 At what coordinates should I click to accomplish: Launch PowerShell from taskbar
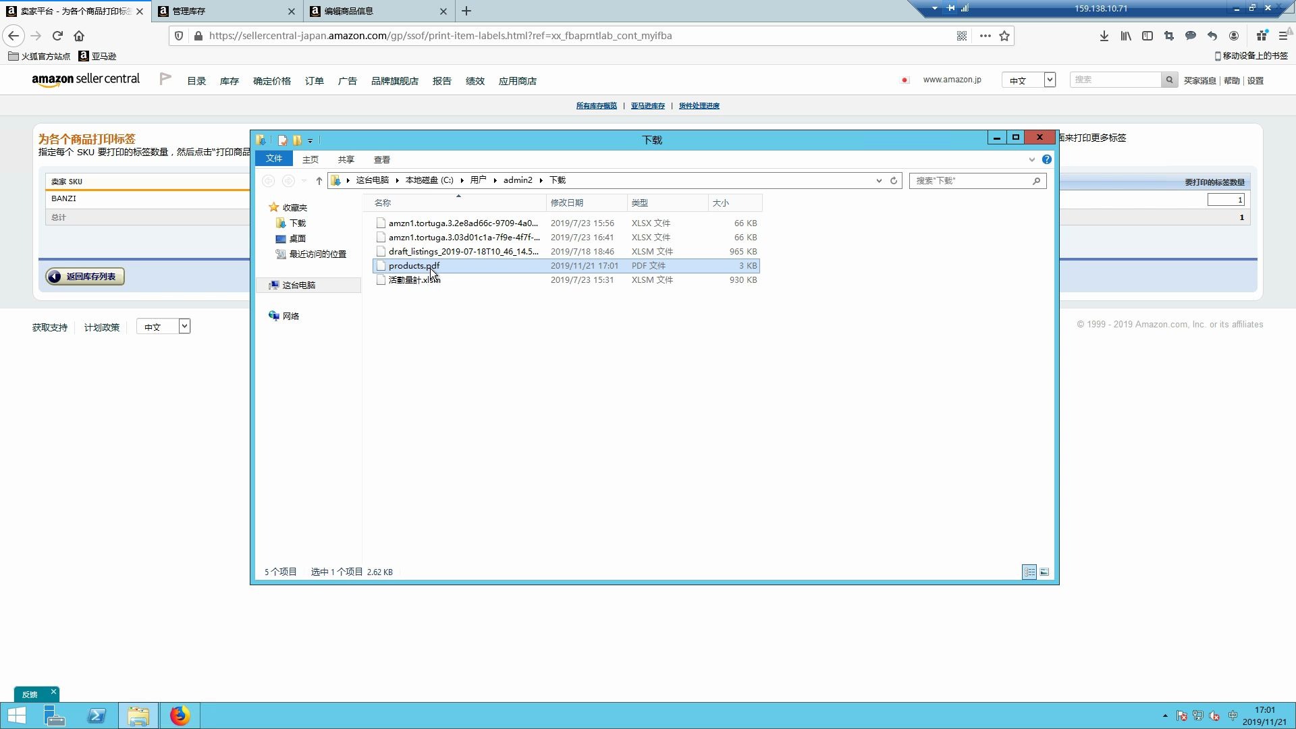[97, 715]
